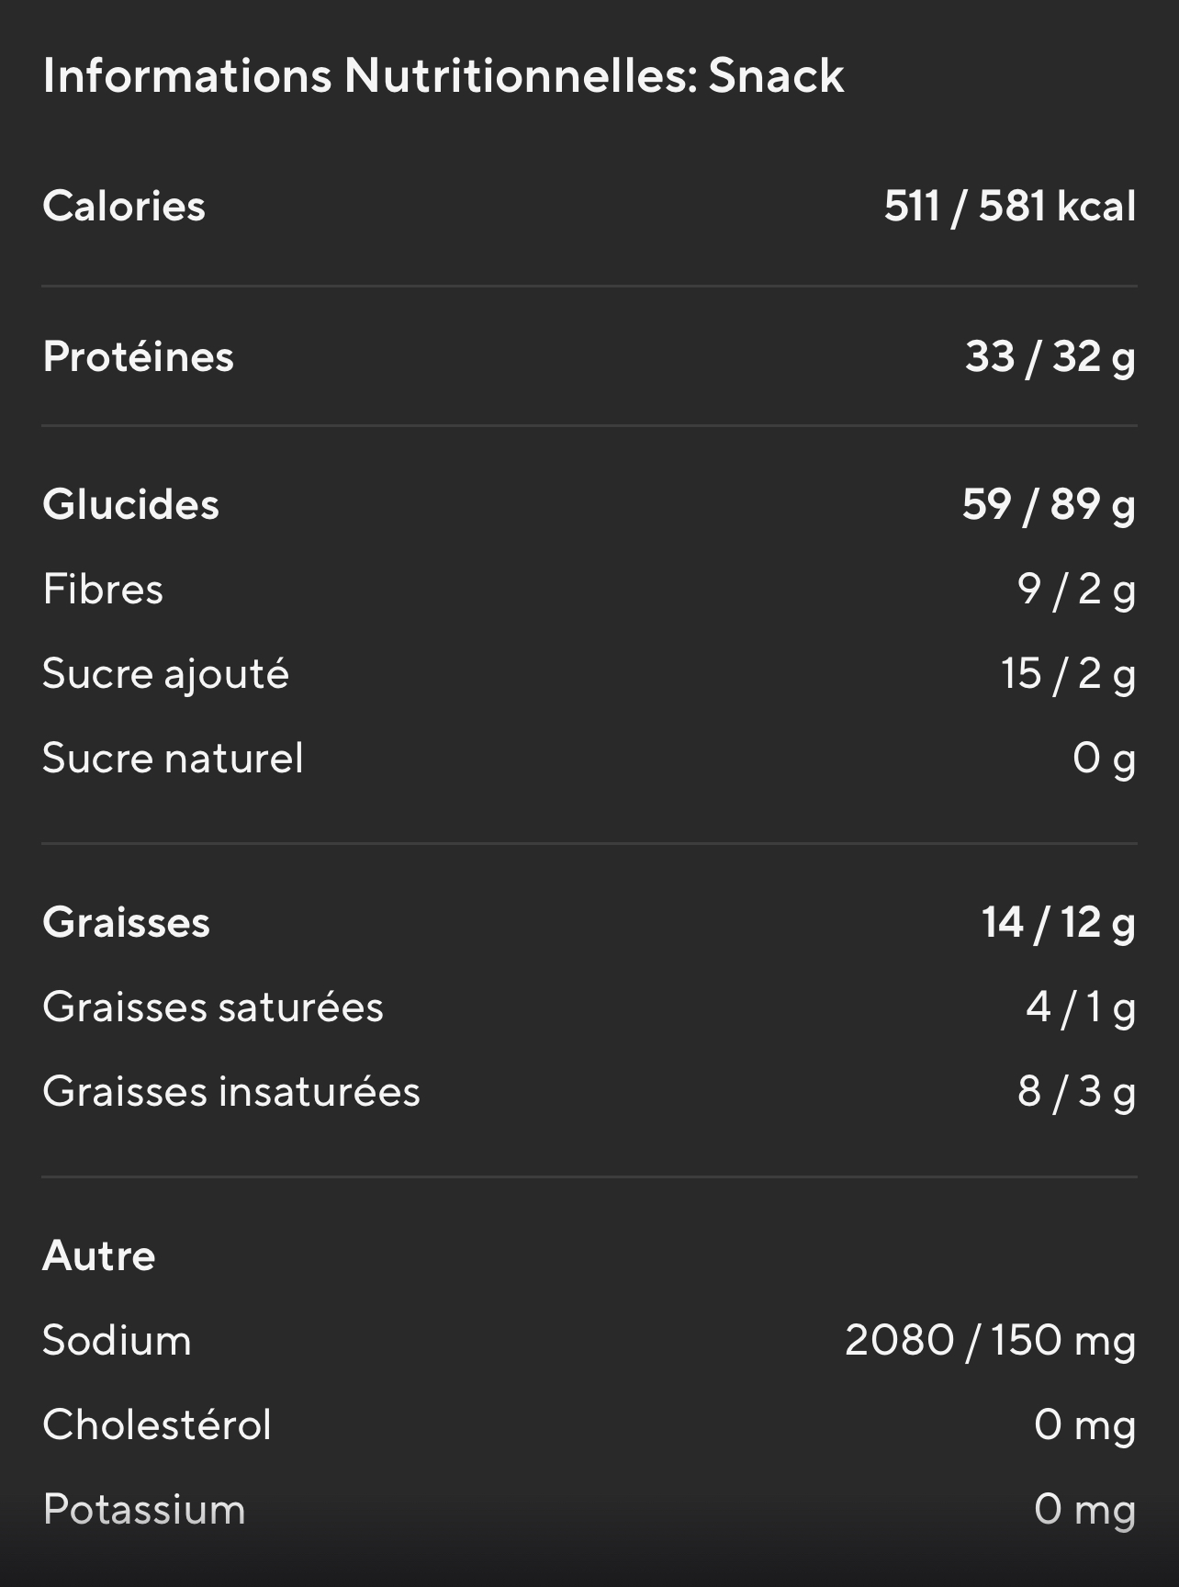The image size is (1179, 1587).
Task: Tap the Informations Nutritionnelles: Snack heading
Action: tap(443, 75)
